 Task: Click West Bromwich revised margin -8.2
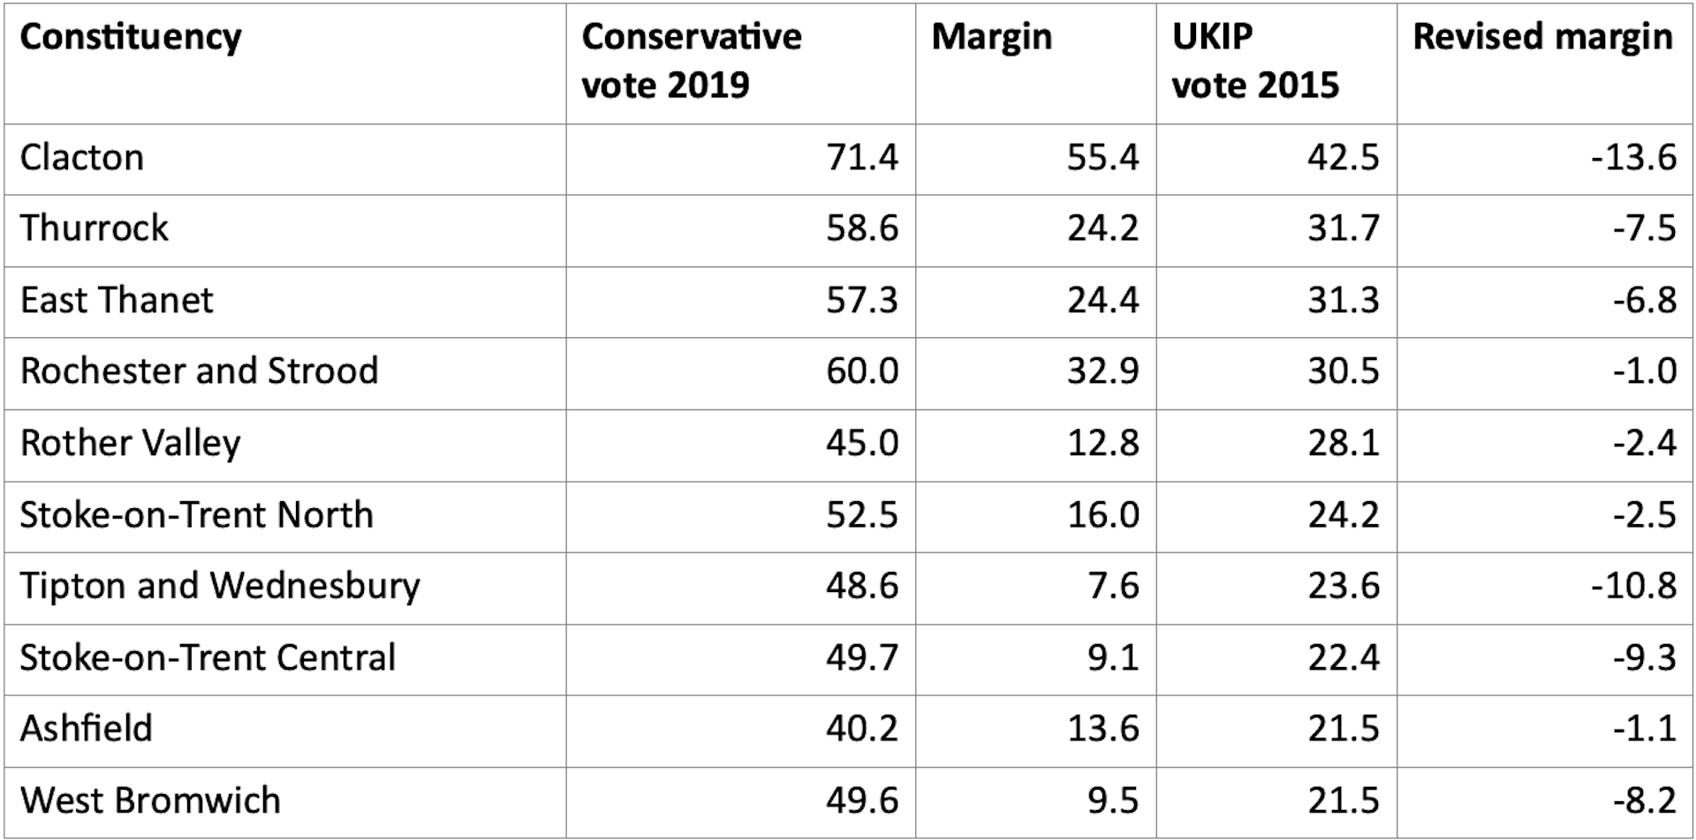(x=1644, y=800)
